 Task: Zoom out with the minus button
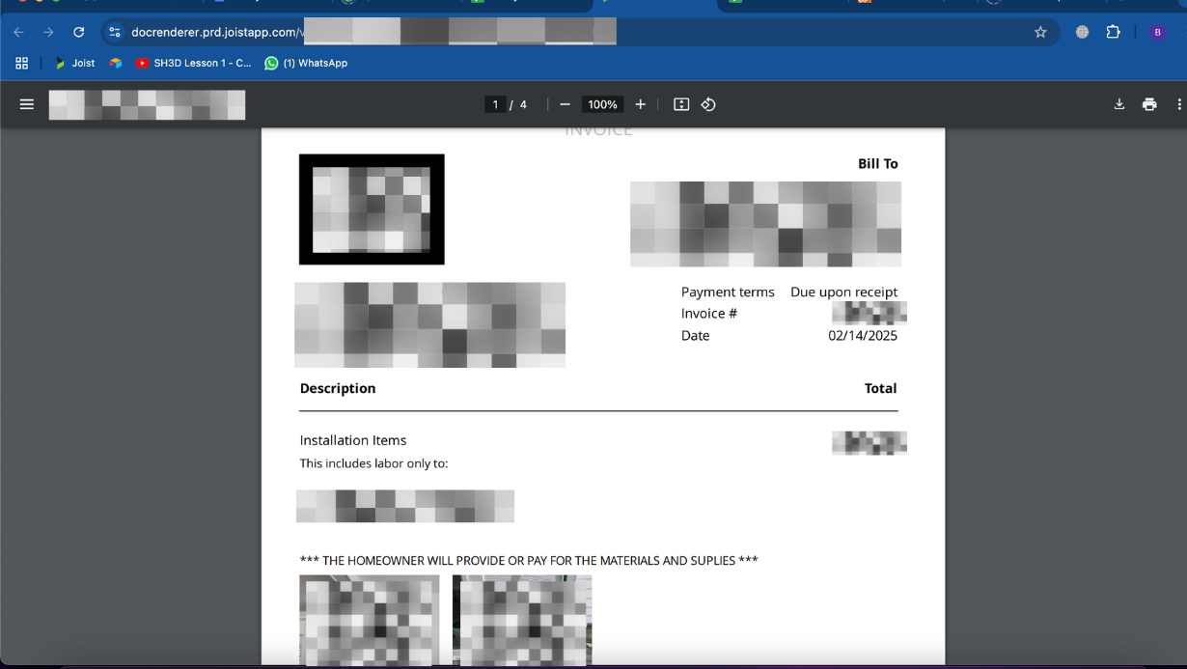pyautogui.click(x=566, y=104)
